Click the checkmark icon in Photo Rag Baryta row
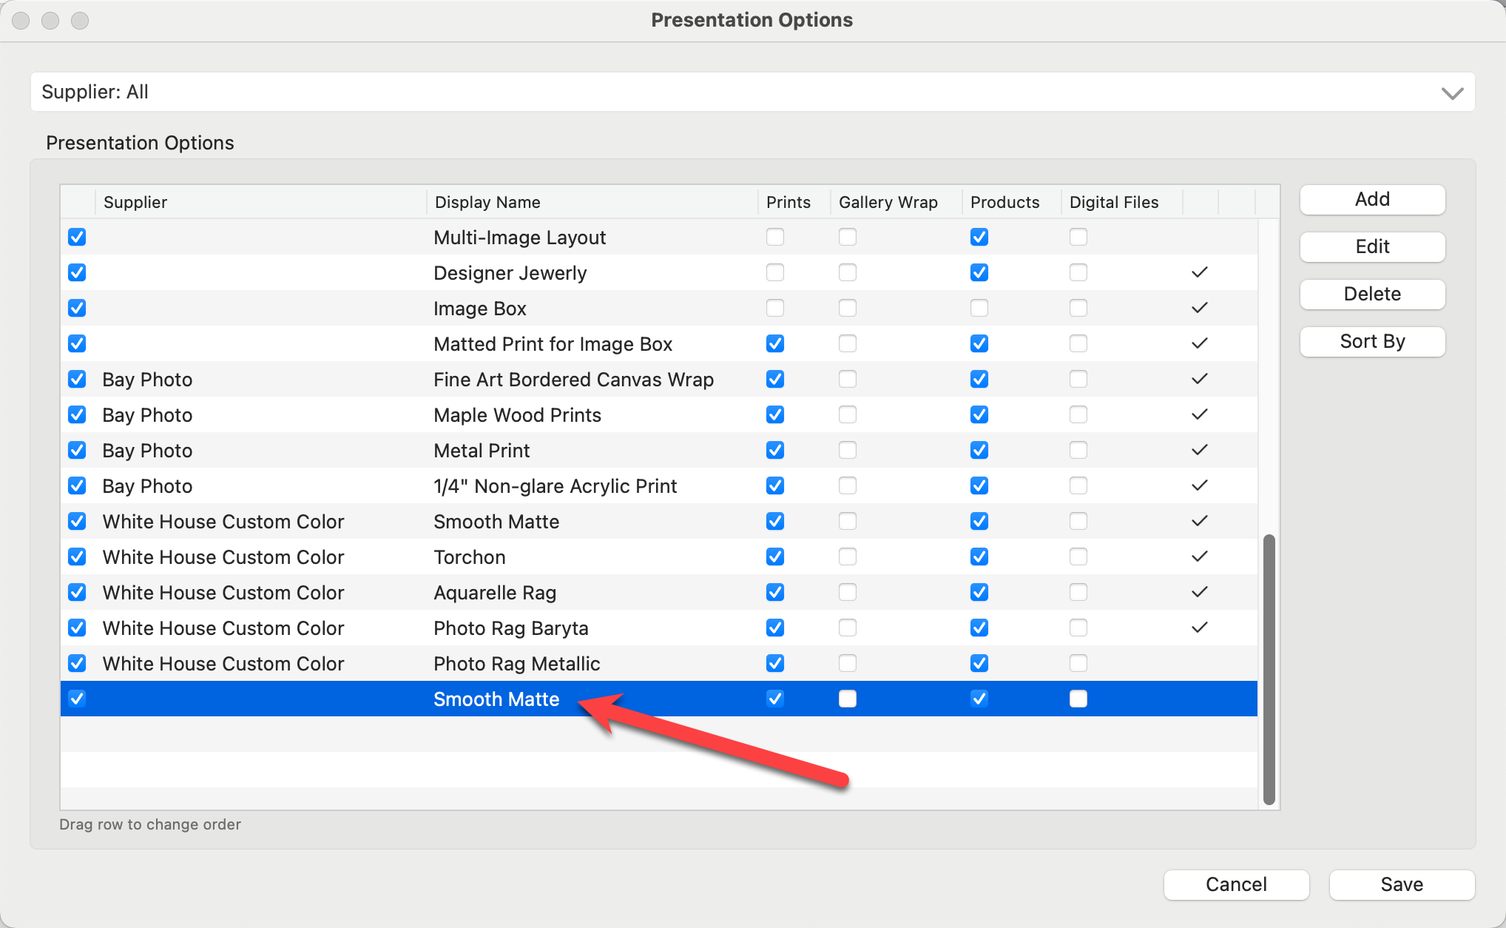This screenshot has height=928, width=1506. [x=1199, y=628]
